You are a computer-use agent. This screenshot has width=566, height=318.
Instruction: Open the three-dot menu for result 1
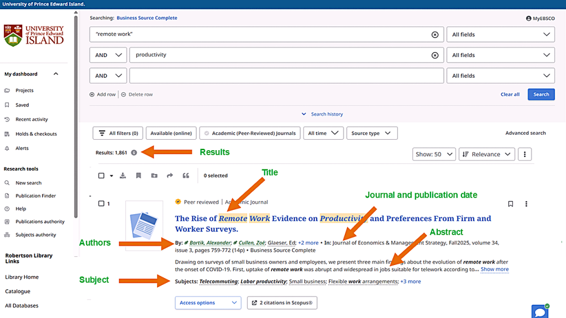[526, 204]
